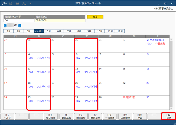The width and height of the screenshot is (176, 125).
Task: Select the 土 column header
Action: [x=158, y=36]
